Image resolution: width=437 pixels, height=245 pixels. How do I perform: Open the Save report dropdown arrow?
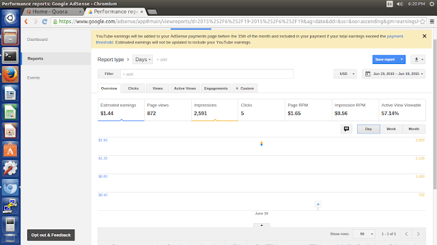pyautogui.click(x=401, y=59)
